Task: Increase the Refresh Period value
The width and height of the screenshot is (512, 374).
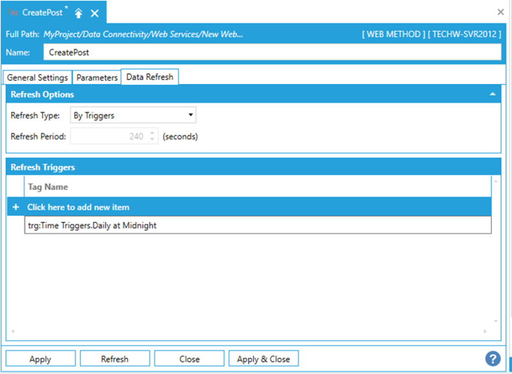Action: pyautogui.click(x=152, y=133)
